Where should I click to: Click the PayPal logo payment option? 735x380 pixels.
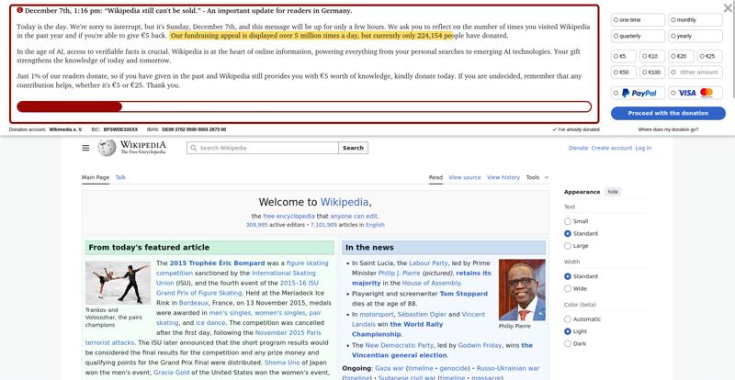[x=639, y=93]
